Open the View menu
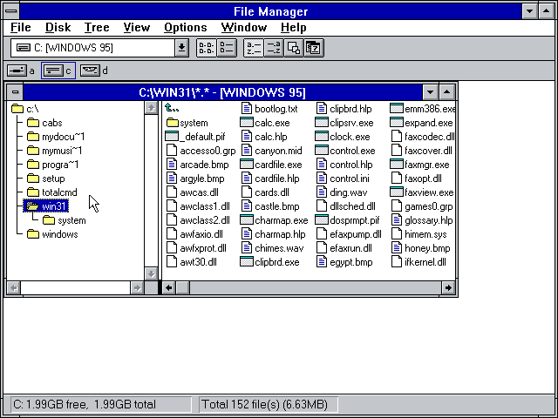Image resolution: width=558 pixels, height=418 pixels. pos(137,27)
